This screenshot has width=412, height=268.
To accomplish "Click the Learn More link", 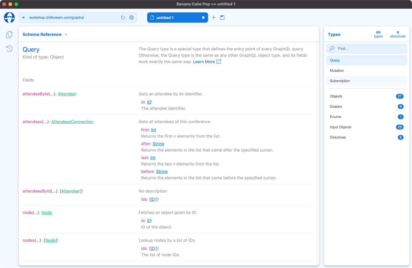I will coord(204,62).
